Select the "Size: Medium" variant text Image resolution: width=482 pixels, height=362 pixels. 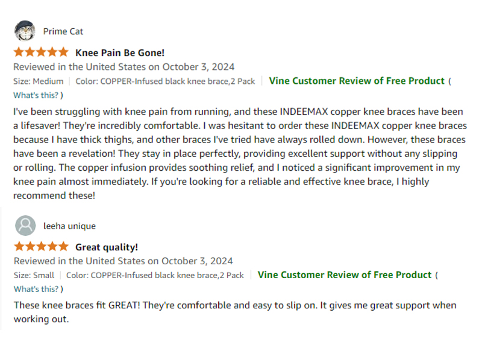pyautogui.click(x=39, y=81)
